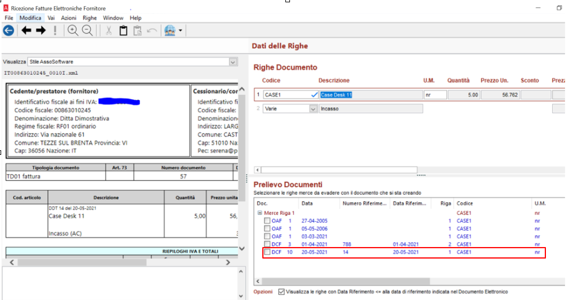Click the nr unit of measure field
This screenshot has height=300, width=569.
(x=435, y=95)
